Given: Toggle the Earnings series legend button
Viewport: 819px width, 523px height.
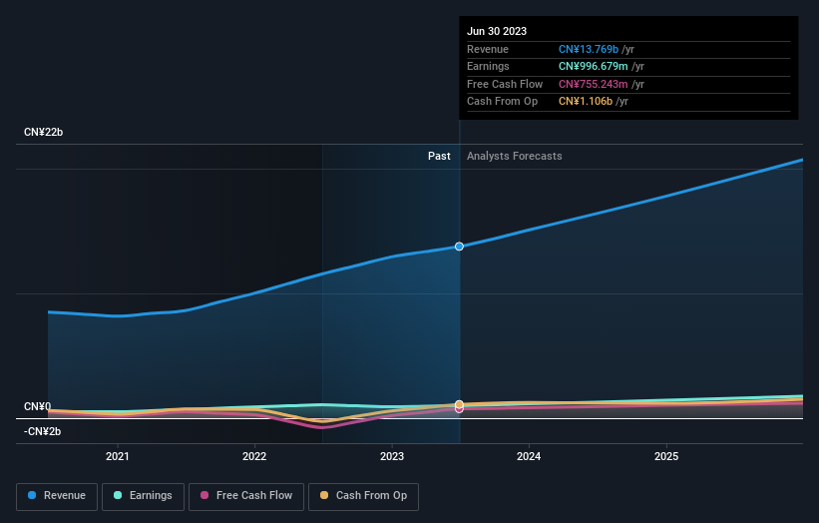Looking at the screenshot, I should point(143,496).
